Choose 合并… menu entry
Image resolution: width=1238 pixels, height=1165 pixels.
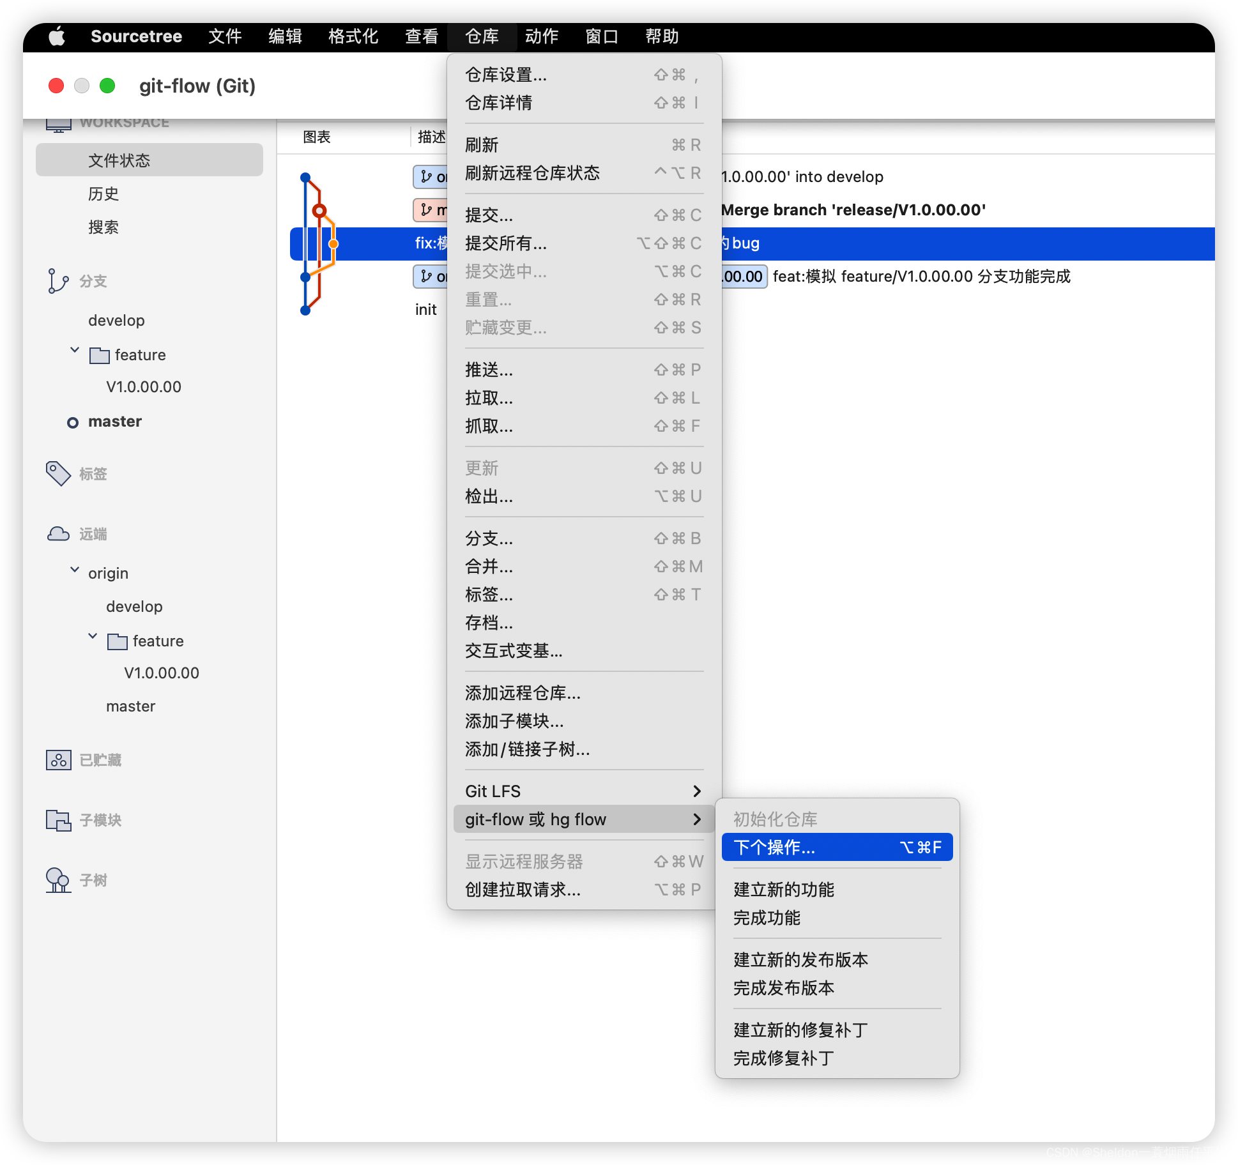584,567
